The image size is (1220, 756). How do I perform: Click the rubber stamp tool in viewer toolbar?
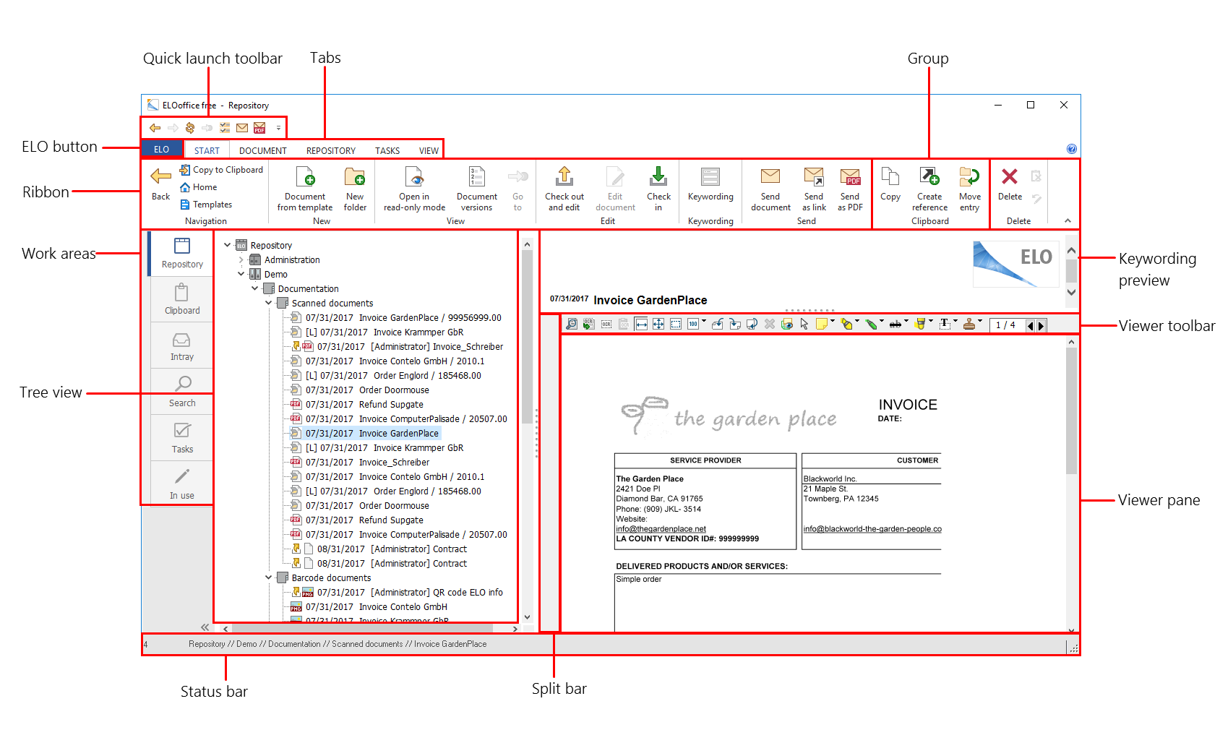tap(969, 325)
